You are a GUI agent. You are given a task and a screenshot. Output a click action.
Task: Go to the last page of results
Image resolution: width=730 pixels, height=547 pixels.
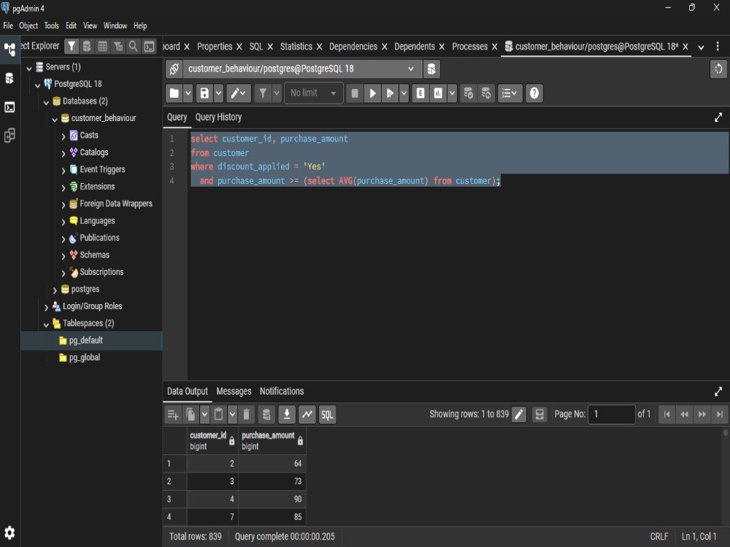point(720,414)
